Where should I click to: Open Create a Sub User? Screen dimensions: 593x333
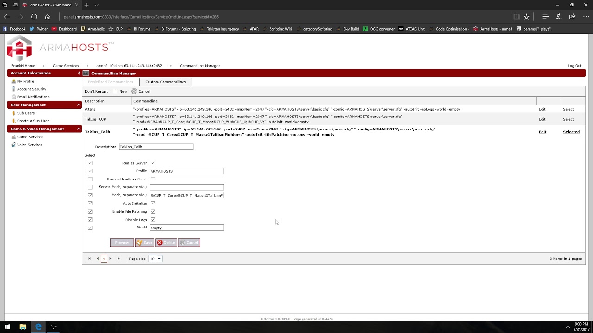coord(33,121)
